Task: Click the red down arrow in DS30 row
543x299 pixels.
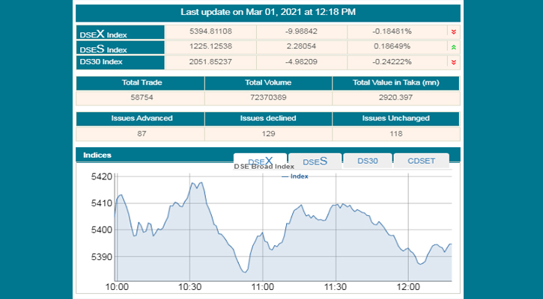Action: 453,61
